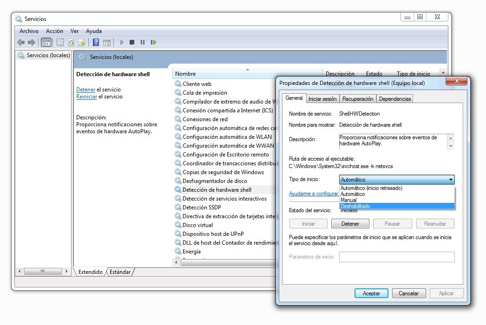Open Properties icon in the toolbar
The height and width of the screenshot is (325, 486).
[x=60, y=42]
